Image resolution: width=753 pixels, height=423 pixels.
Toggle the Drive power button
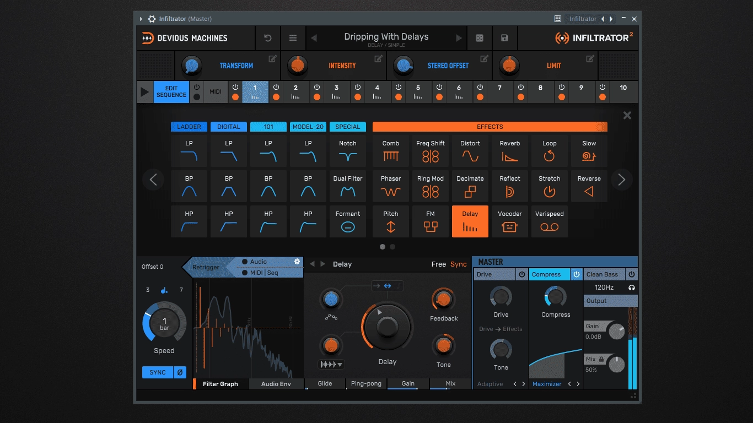click(x=522, y=274)
